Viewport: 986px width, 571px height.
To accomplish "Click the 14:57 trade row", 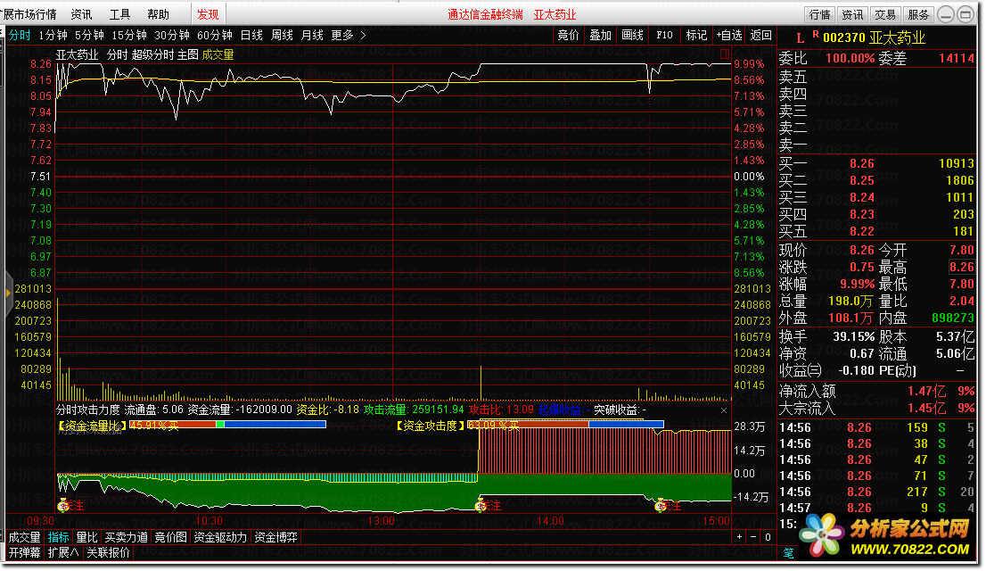I will (x=877, y=508).
